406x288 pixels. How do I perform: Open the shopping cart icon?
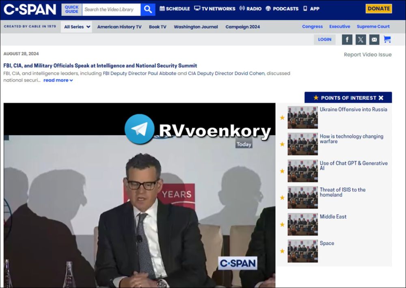pyautogui.click(x=387, y=39)
